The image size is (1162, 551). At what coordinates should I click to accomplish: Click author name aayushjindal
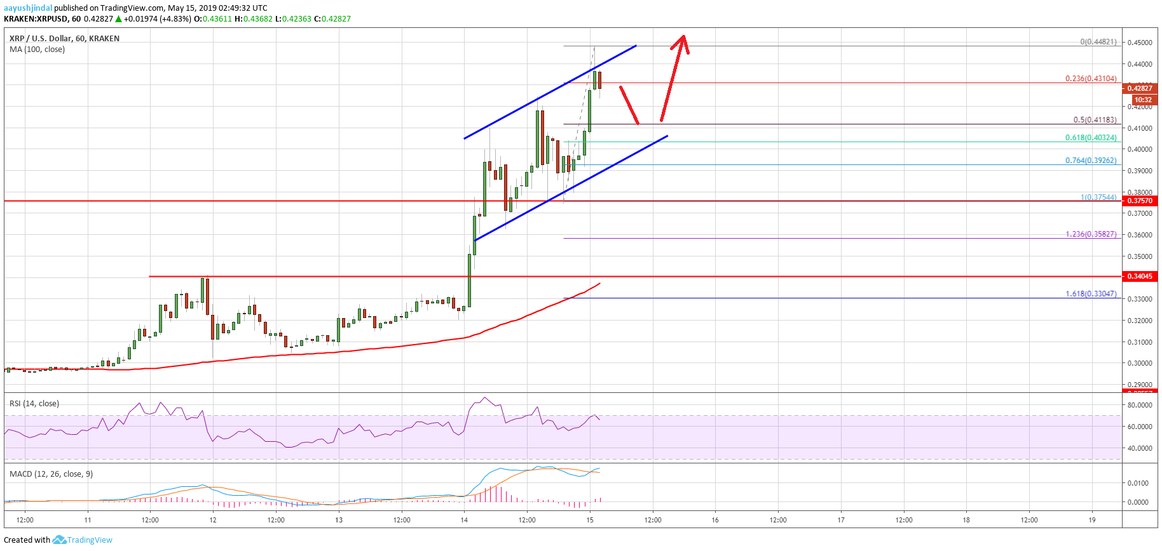[28, 8]
